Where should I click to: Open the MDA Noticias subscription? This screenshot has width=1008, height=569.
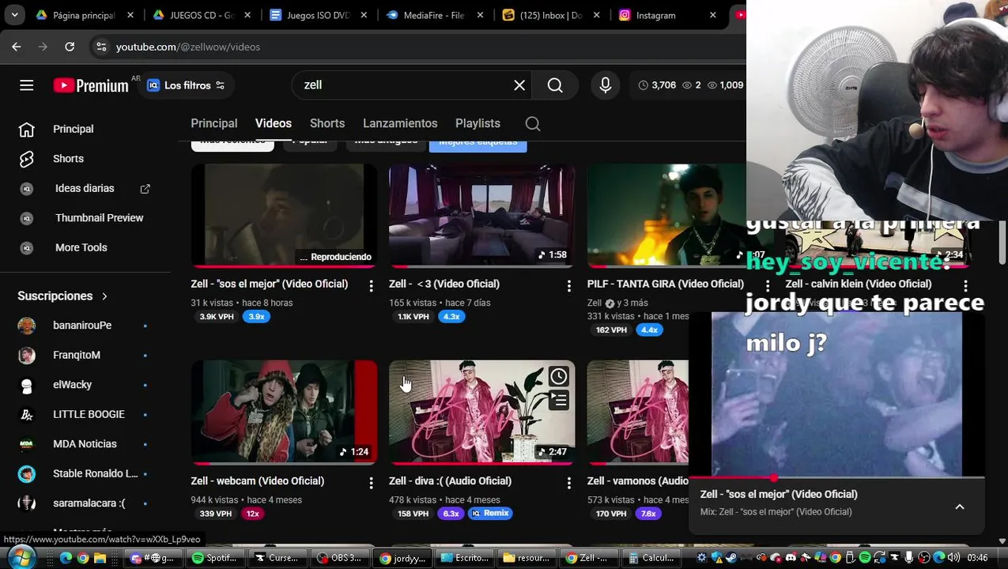click(85, 444)
